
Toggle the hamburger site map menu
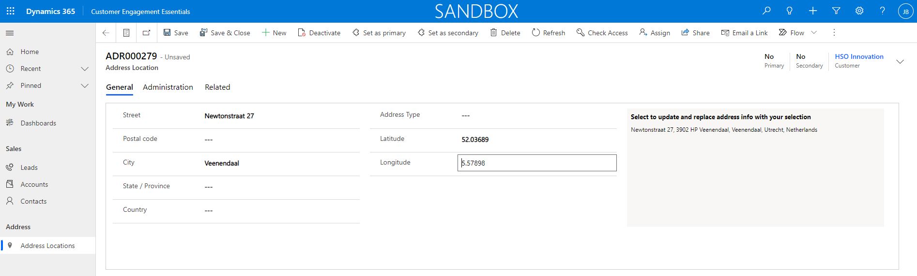[10, 33]
